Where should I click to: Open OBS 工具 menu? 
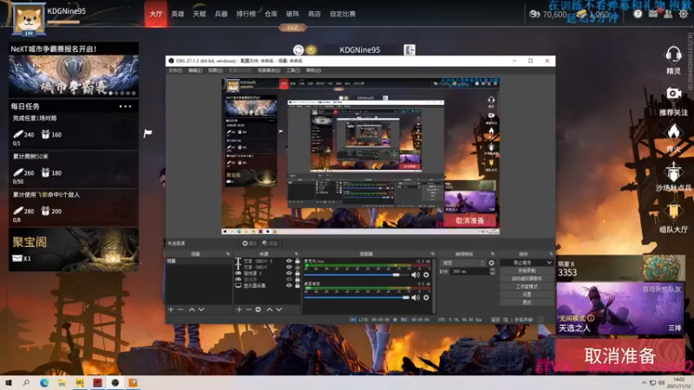(x=293, y=70)
